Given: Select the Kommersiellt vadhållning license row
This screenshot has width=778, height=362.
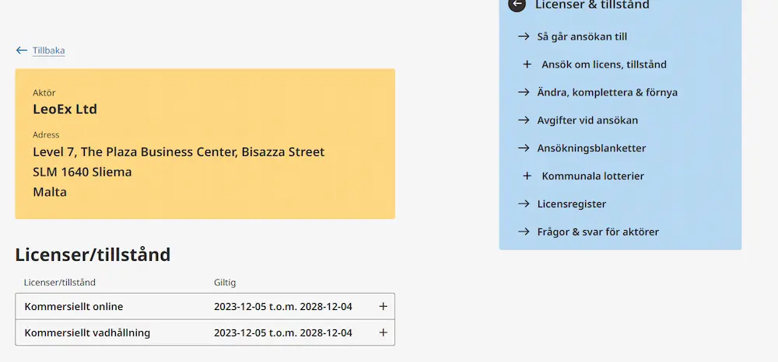Looking at the screenshot, I should point(205,332).
